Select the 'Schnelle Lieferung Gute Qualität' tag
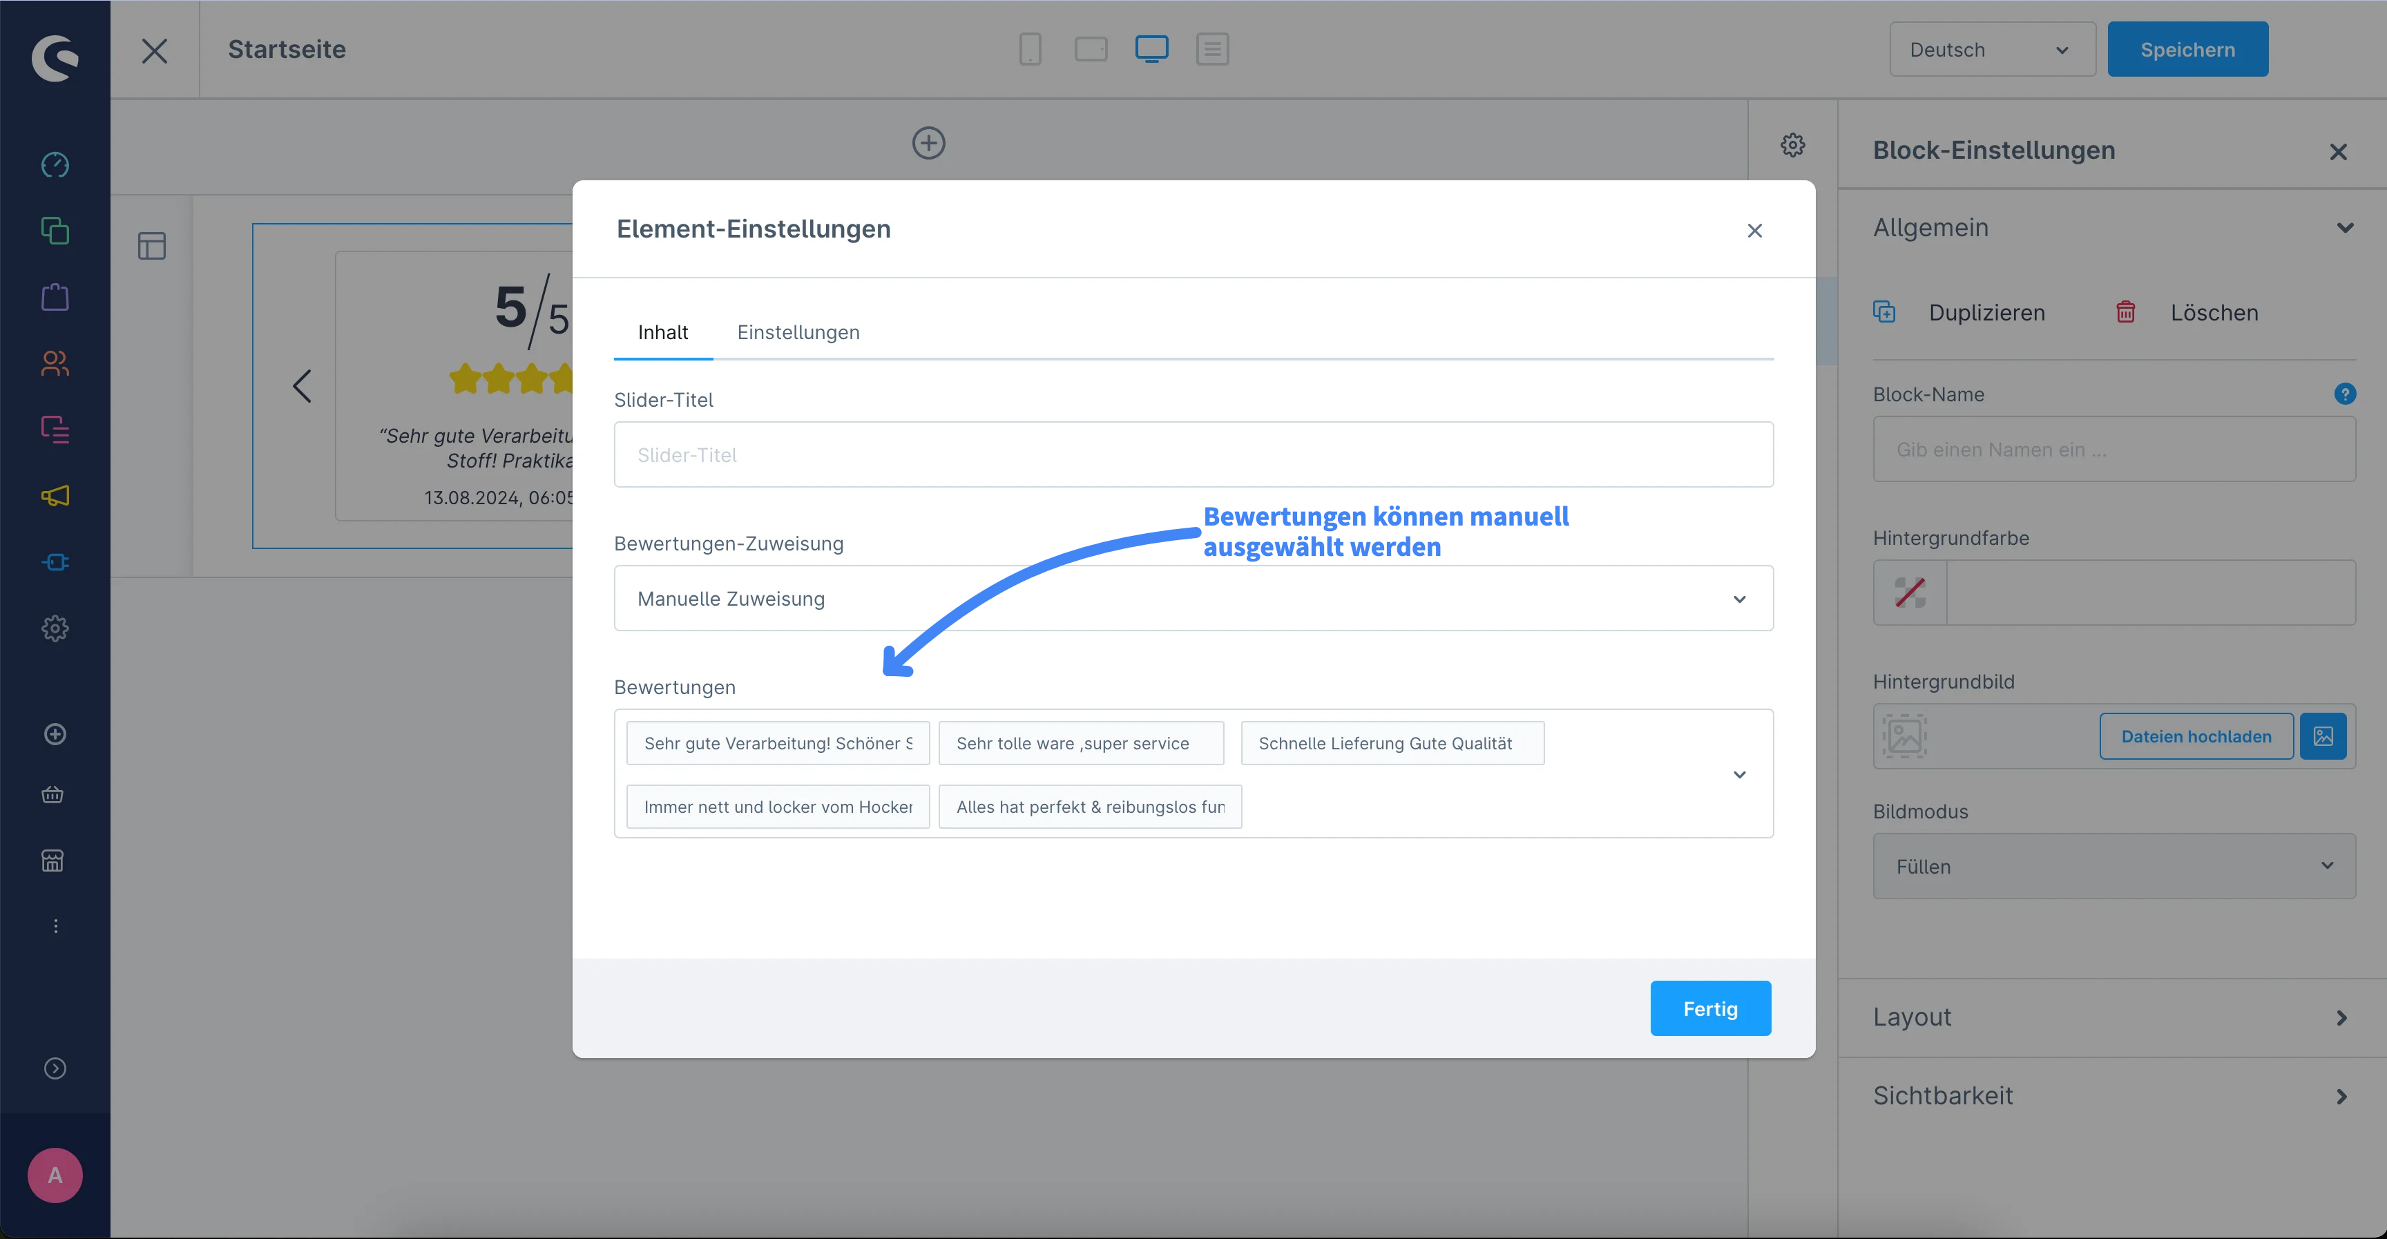 coord(1392,743)
